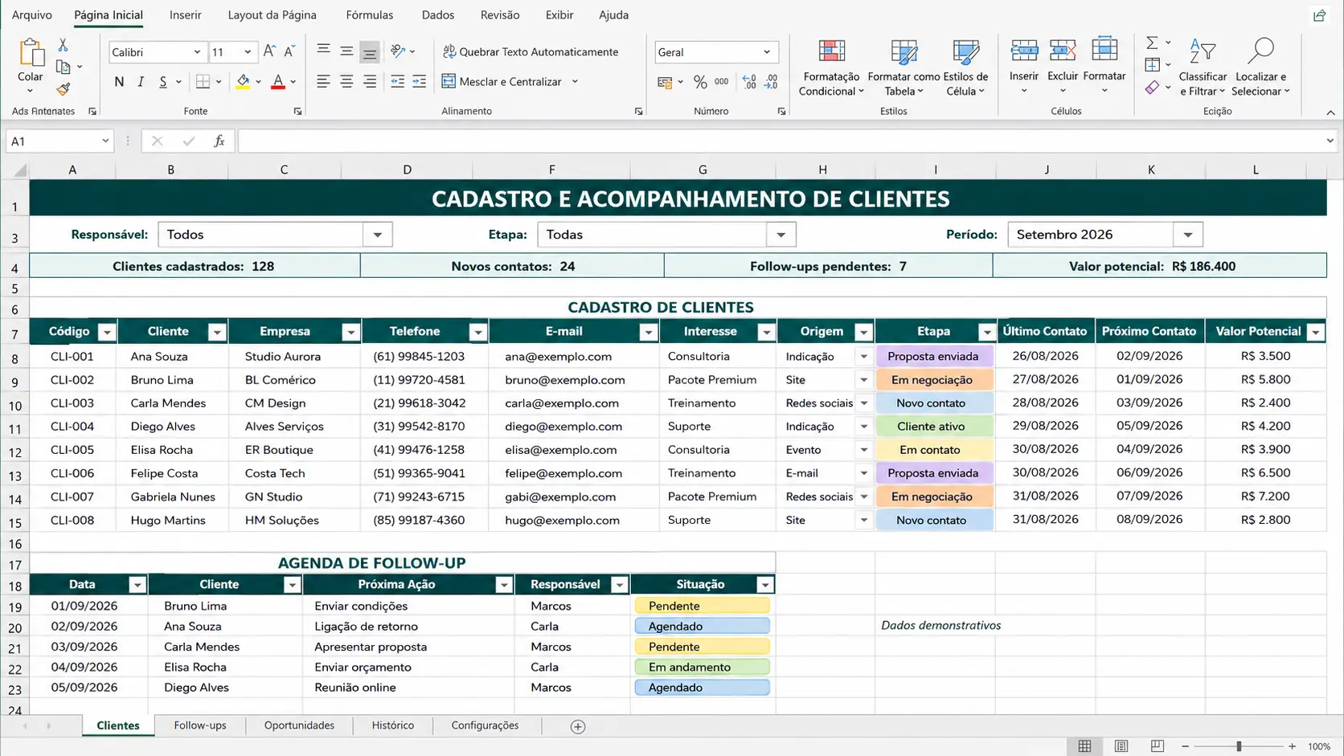
Task: Open Formatação Condicional menu
Action: 830,67
